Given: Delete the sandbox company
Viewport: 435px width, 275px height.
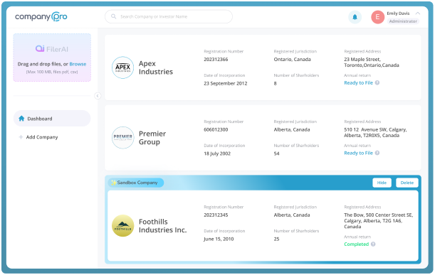Looking at the screenshot, I should point(407,183).
